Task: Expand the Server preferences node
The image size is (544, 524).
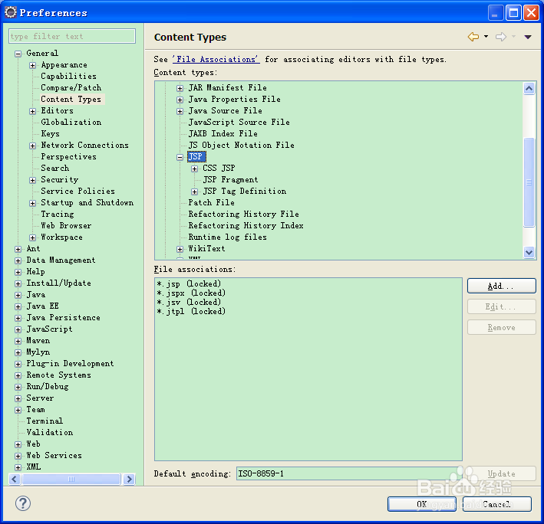Action: click(18, 398)
